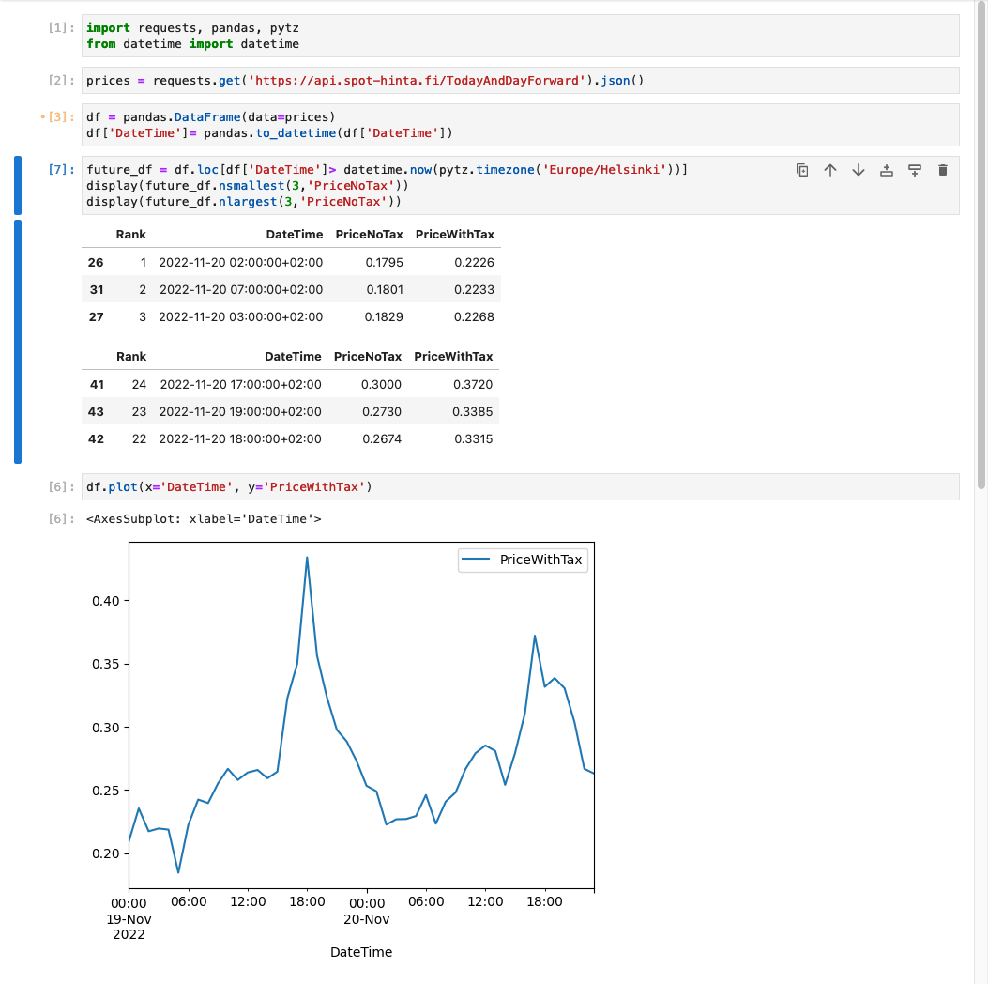Click the future_df filter code line
Screen dimensions: 988x984
[387, 170]
